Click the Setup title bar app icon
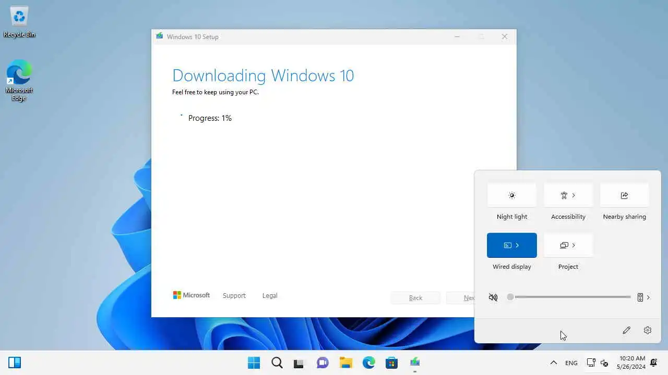This screenshot has width=668, height=375. pyautogui.click(x=159, y=36)
